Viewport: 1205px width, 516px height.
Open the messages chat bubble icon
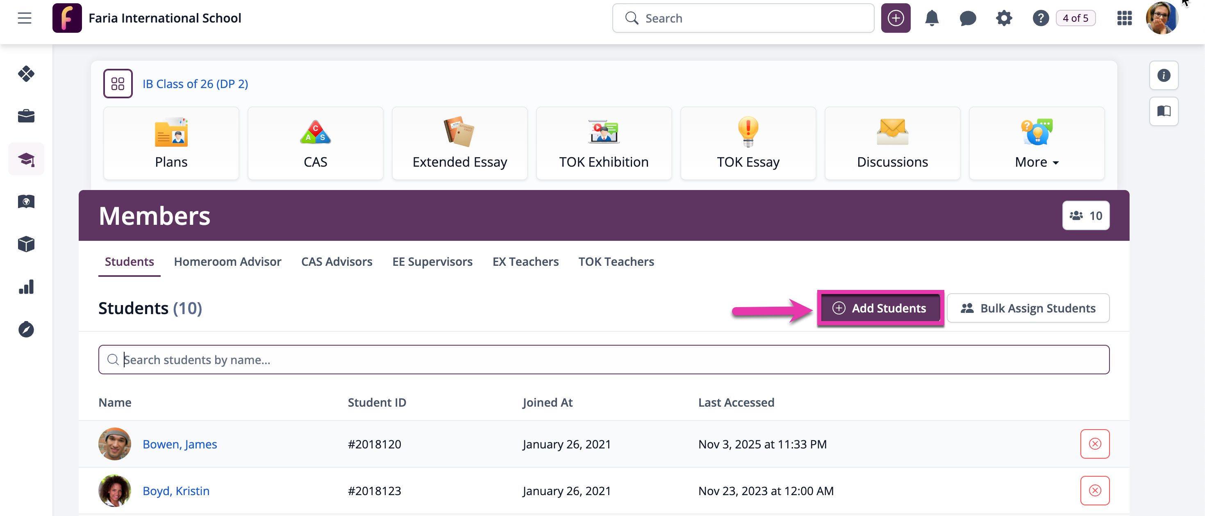967,18
